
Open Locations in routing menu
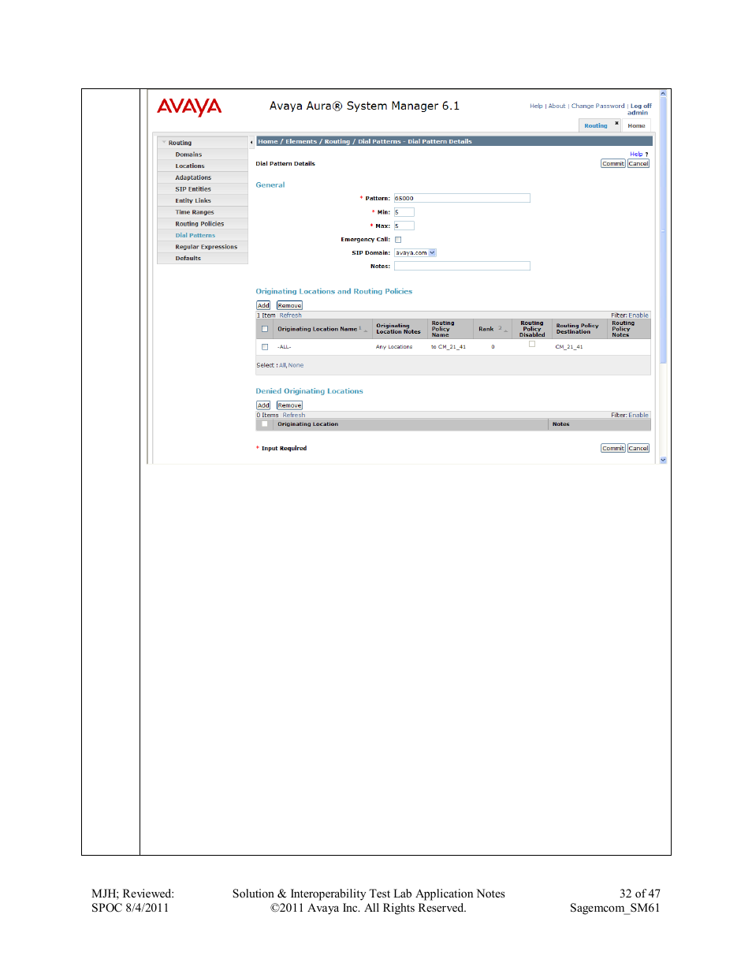pyautogui.click(x=190, y=166)
